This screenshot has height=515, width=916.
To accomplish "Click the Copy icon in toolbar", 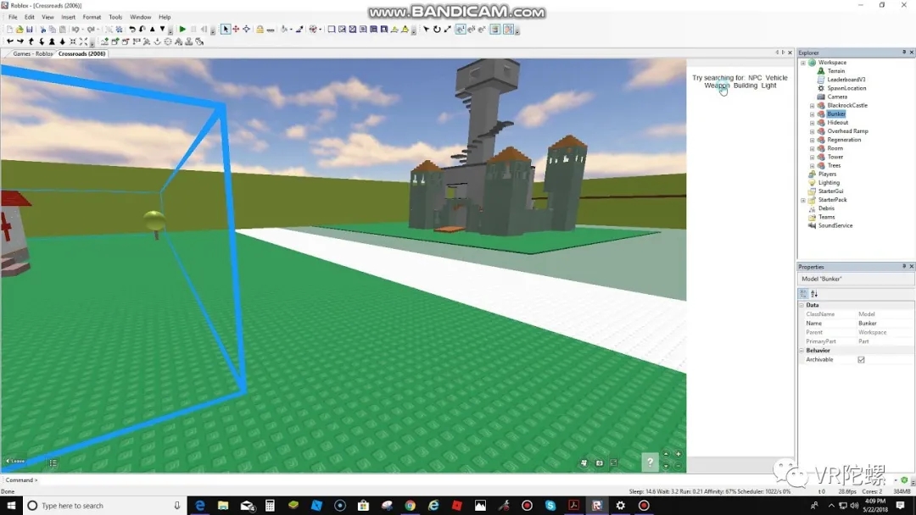I will click(x=52, y=29).
